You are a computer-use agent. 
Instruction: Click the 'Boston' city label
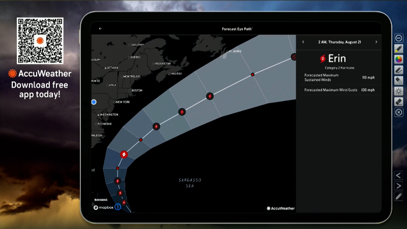point(136,91)
